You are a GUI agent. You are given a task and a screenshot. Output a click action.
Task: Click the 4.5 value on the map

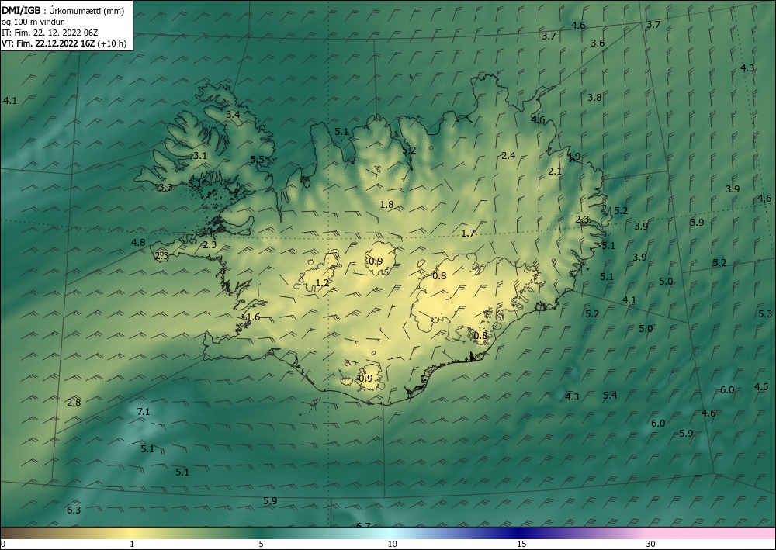762,387
